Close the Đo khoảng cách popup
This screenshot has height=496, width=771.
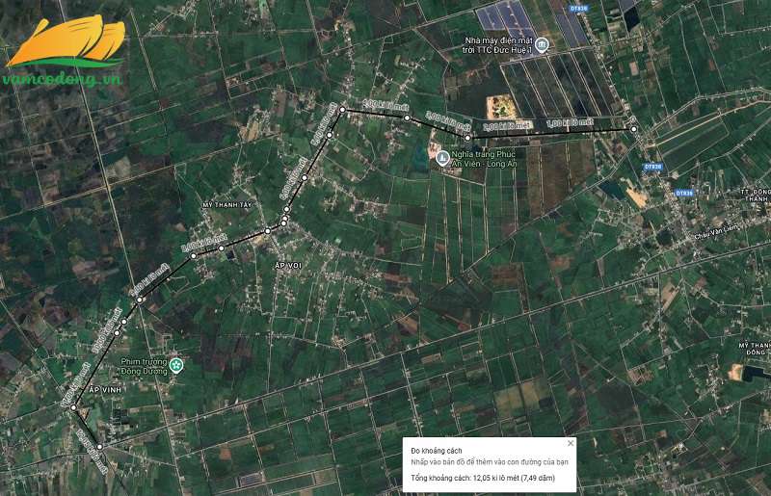pos(571,443)
